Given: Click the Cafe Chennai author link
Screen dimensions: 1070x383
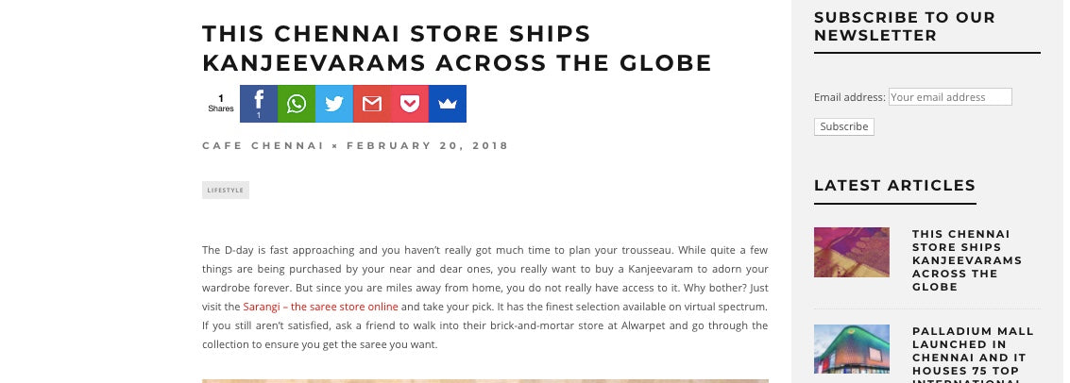Looking at the screenshot, I should coord(263,146).
